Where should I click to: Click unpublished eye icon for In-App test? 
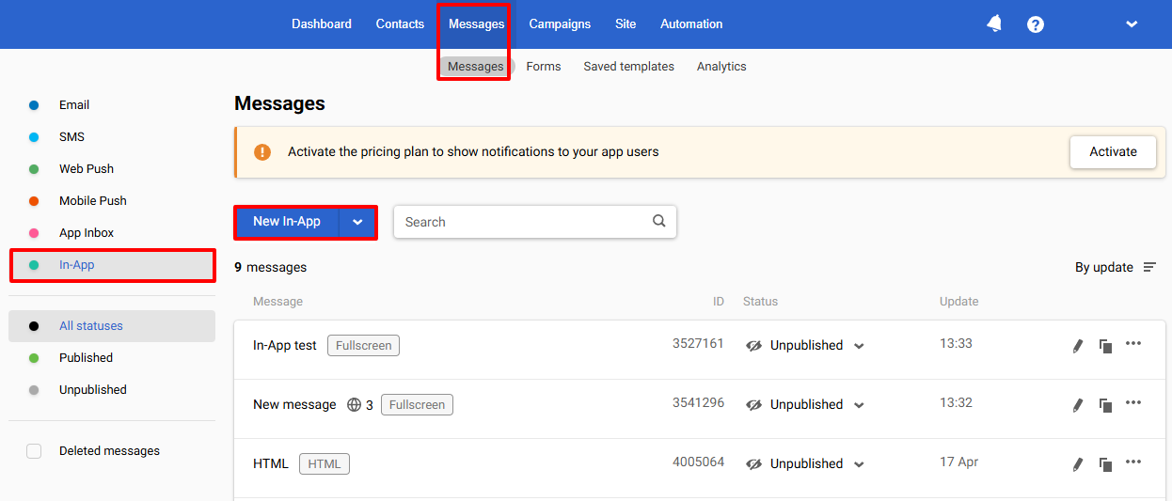click(x=753, y=346)
